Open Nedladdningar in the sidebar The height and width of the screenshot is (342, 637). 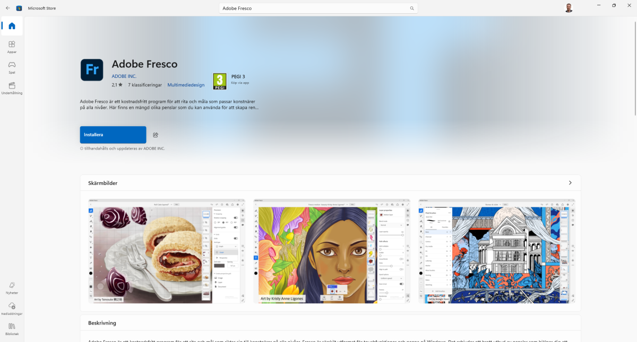[12, 308]
